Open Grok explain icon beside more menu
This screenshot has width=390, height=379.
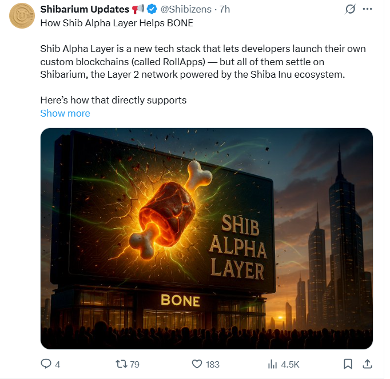pos(350,9)
